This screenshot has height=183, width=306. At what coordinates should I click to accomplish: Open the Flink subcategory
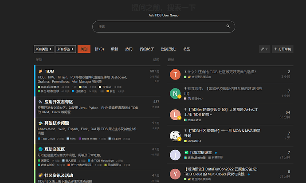(x=71, y=139)
